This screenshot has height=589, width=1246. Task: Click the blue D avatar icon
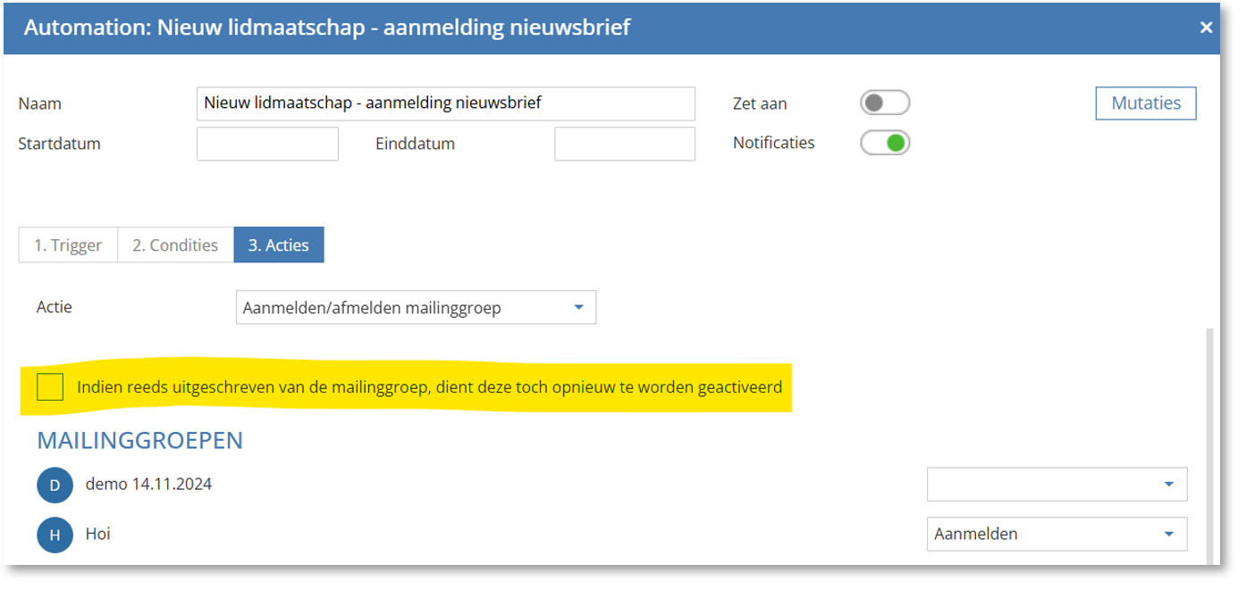coord(55,485)
